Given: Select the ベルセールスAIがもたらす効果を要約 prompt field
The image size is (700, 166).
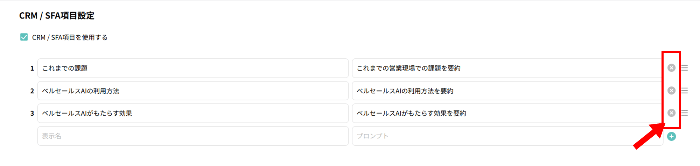Looking at the screenshot, I should [507, 113].
